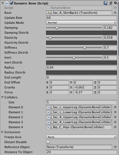Click the Inert value field 0.5

coord(110,57)
